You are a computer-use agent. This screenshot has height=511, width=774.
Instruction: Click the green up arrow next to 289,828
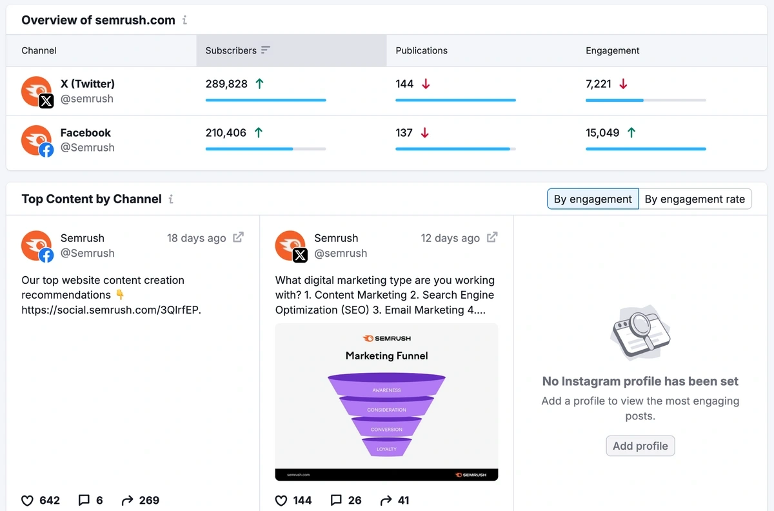tap(260, 83)
